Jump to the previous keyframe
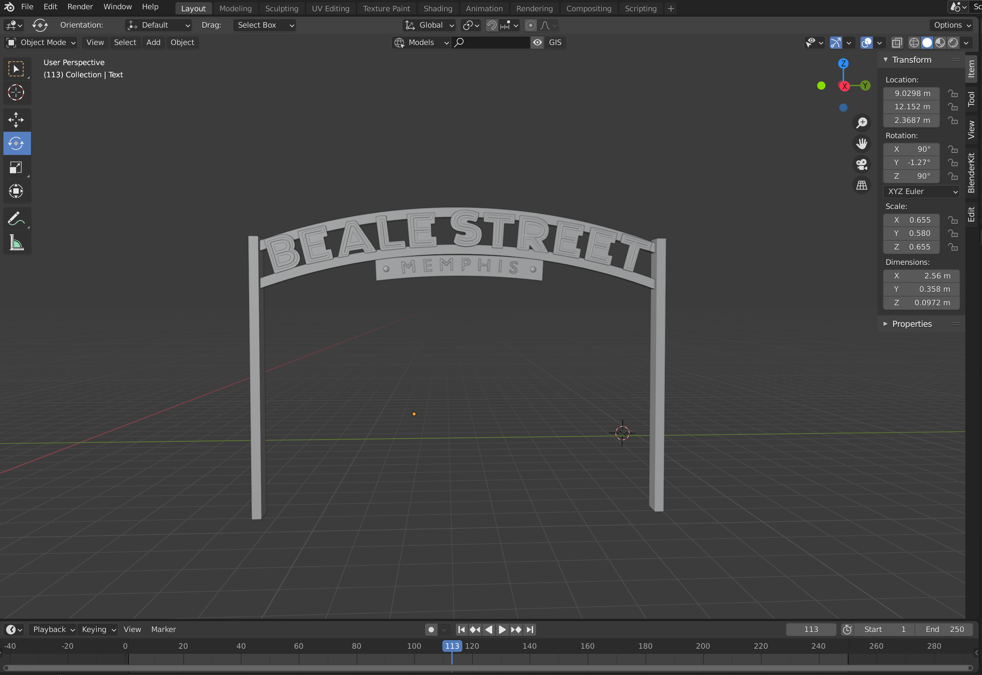This screenshot has height=675, width=982. point(475,629)
